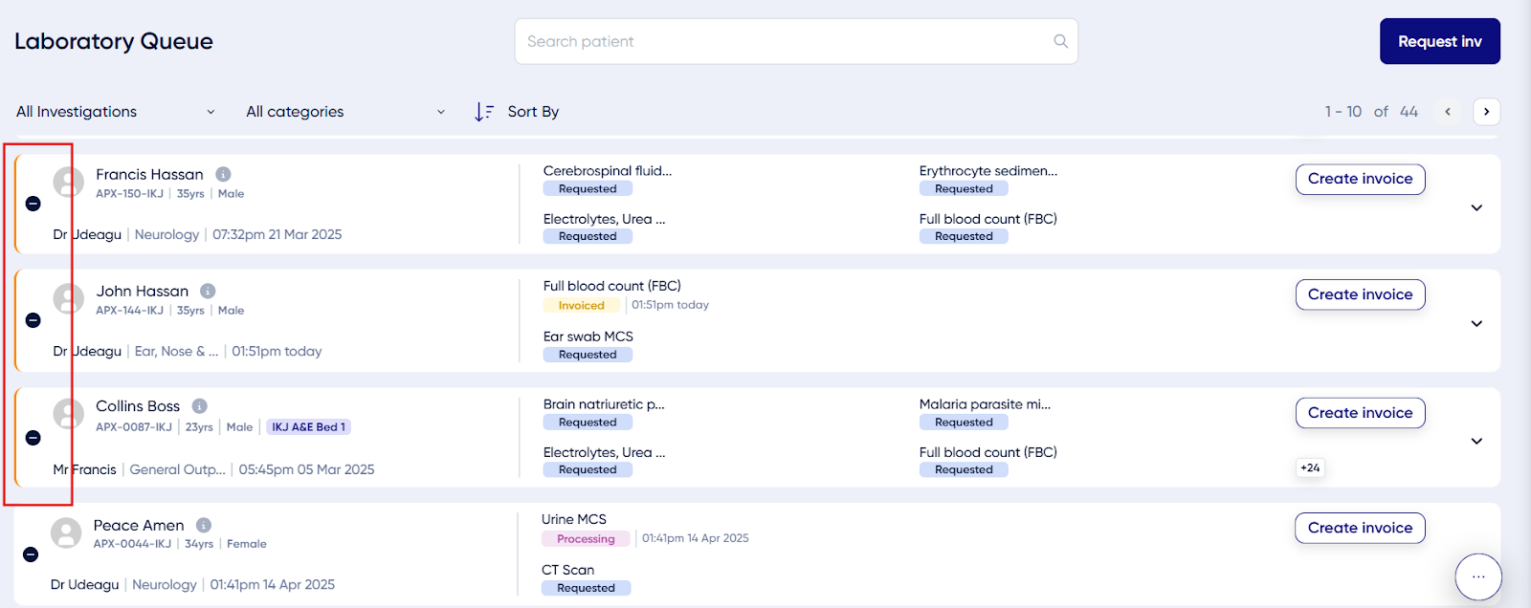1531x608 pixels.
Task: Show +24 more tests for Collins Boss
Action: pyautogui.click(x=1310, y=467)
